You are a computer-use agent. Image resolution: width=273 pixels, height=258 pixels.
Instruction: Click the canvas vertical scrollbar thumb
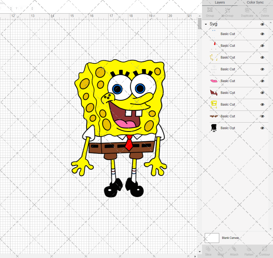click(200, 24)
